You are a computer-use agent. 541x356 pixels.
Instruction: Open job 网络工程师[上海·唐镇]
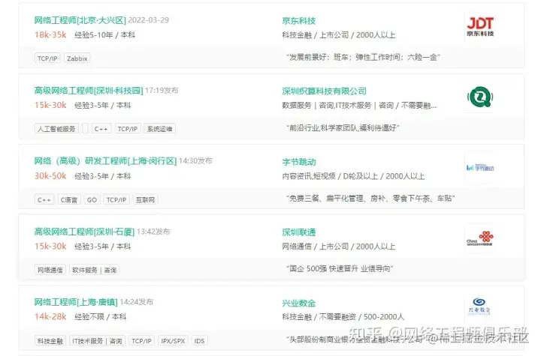[76, 302]
